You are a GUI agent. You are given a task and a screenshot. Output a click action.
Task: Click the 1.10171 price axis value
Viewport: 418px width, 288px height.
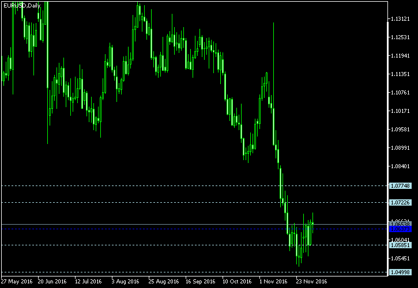400,111
